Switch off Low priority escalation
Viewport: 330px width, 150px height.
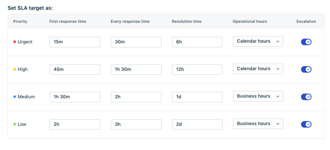(306, 124)
